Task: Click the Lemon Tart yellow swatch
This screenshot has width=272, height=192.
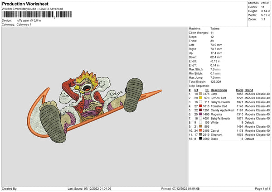Action: tap(200, 98)
